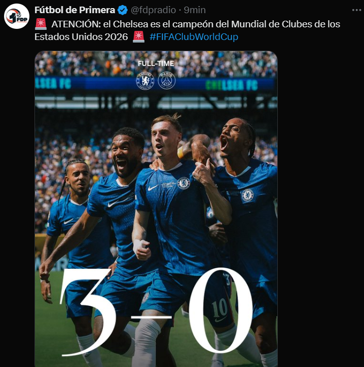364x367 pixels.
Task: Open the three-dot more options menu
Action: (x=356, y=10)
